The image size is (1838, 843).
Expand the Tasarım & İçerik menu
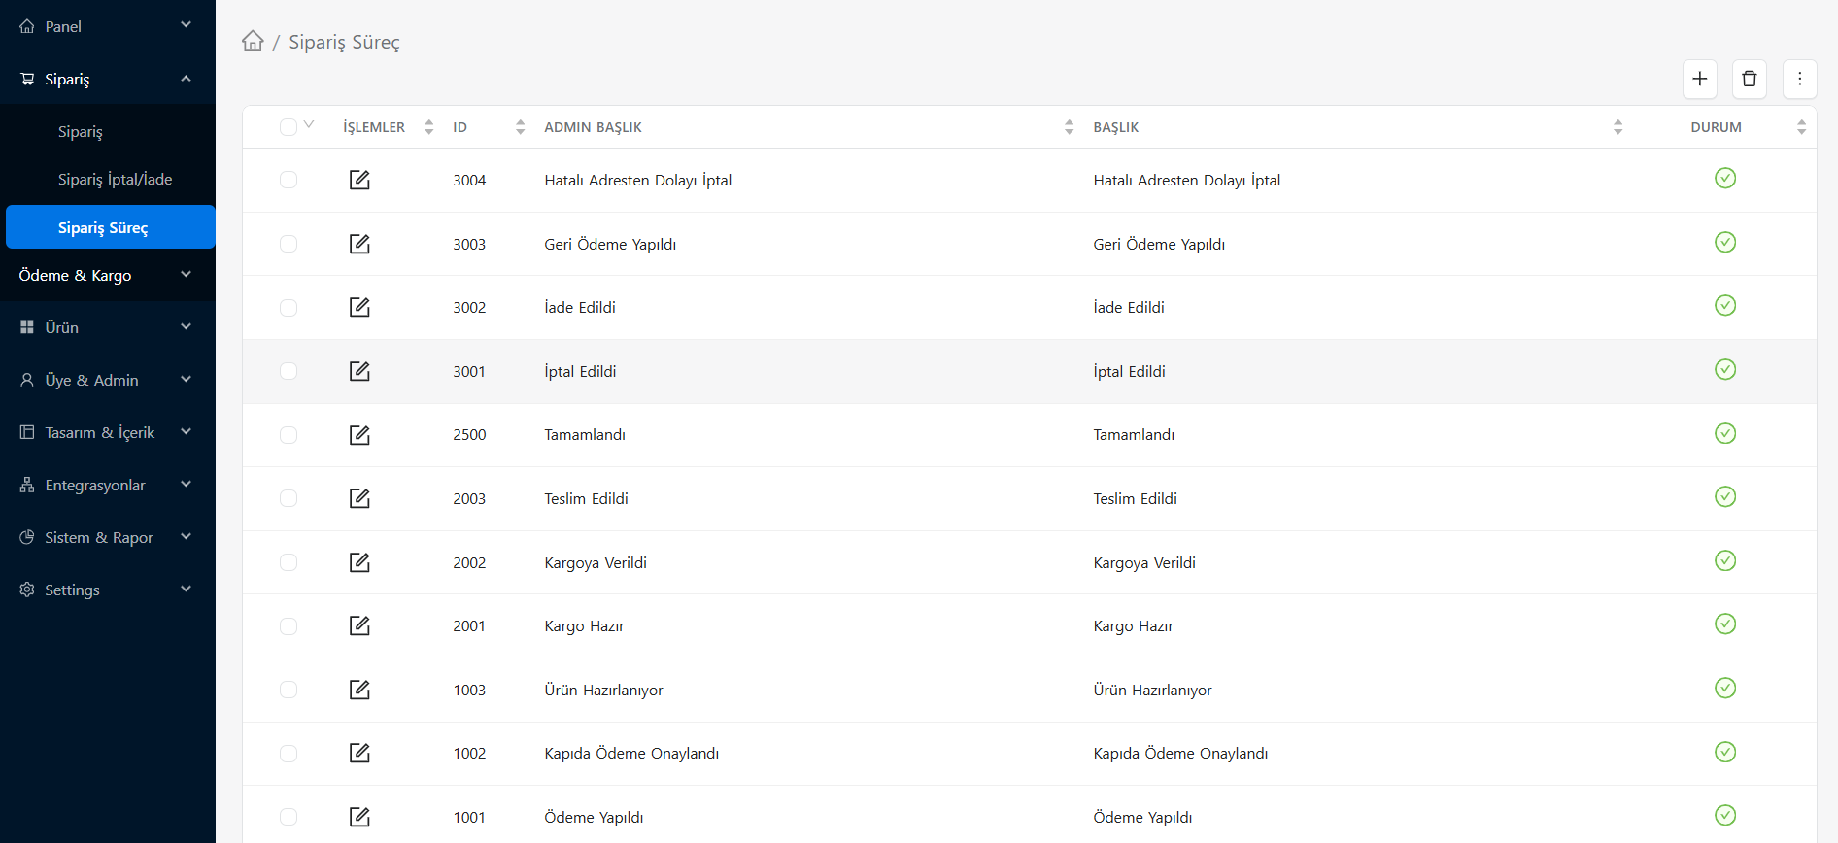tap(107, 432)
